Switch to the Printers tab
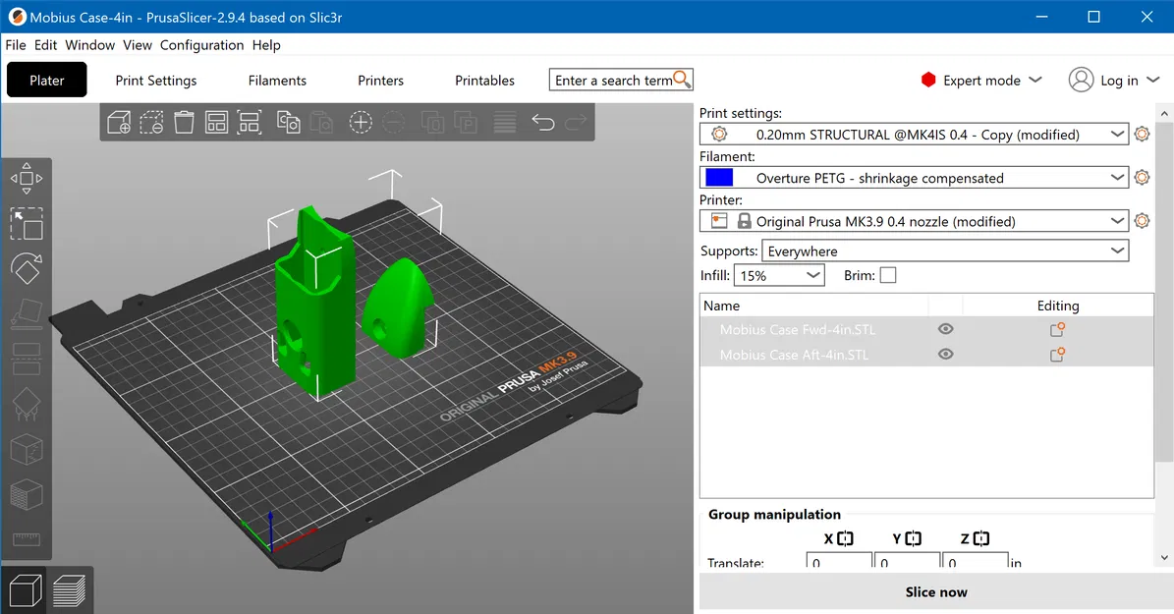1174x614 pixels. [380, 81]
